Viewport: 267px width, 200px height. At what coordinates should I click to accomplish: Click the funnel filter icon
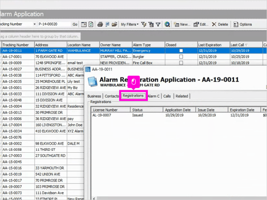(x=158, y=25)
